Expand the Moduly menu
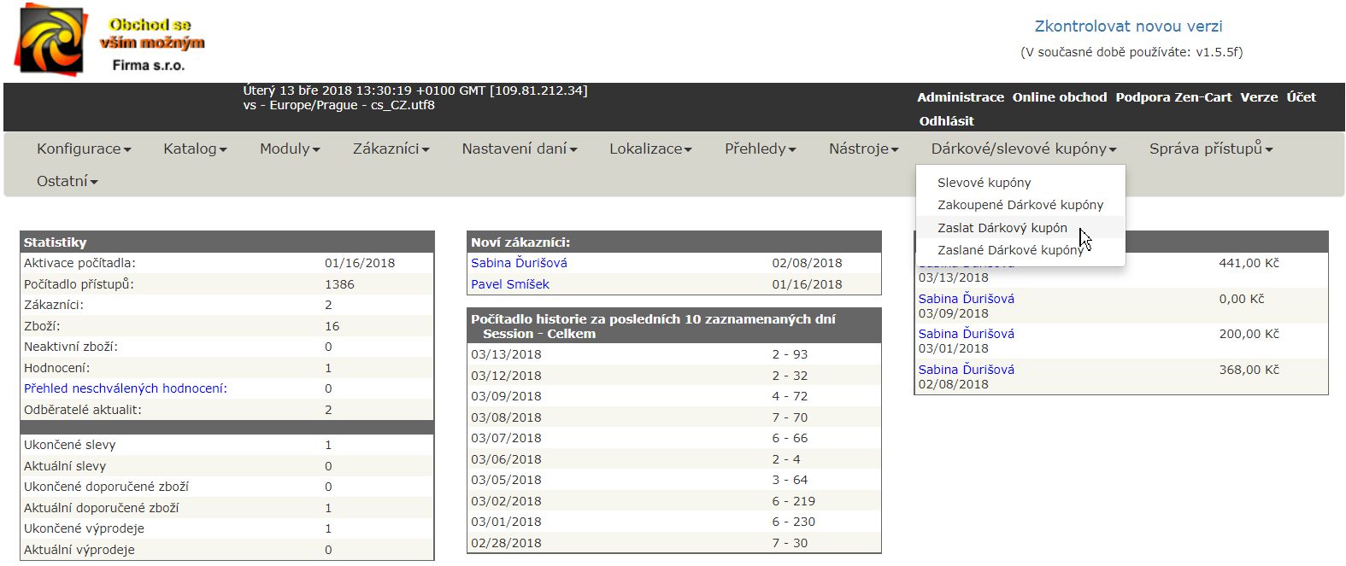1346x566 pixels. (x=290, y=149)
